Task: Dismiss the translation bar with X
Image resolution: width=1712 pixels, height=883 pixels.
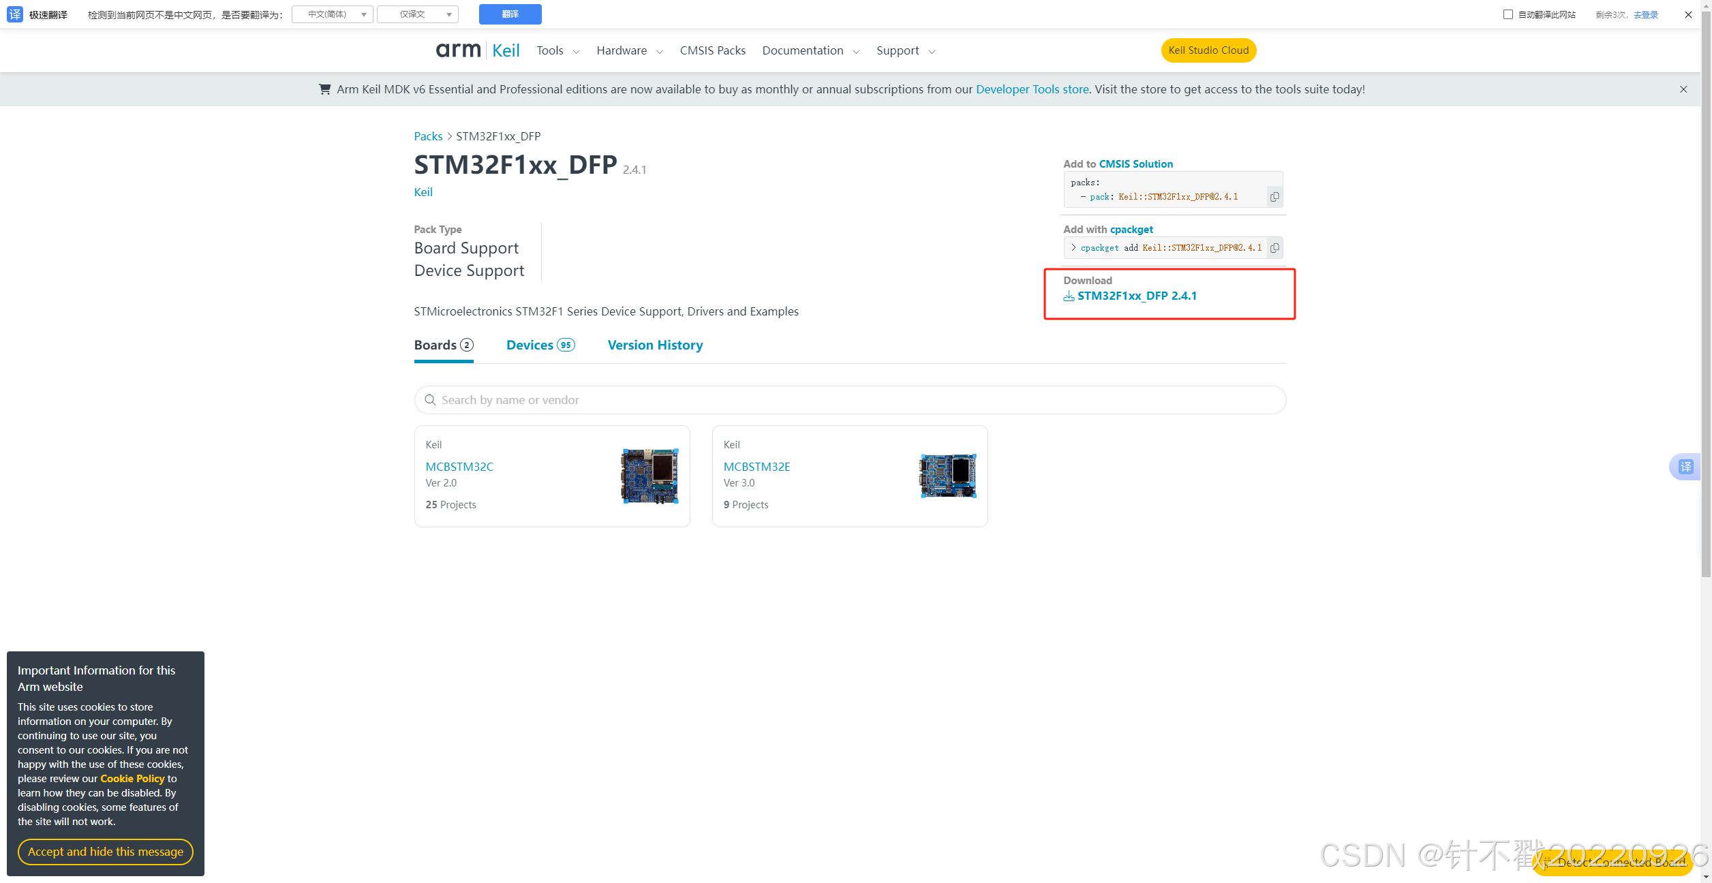Action: 1688,14
